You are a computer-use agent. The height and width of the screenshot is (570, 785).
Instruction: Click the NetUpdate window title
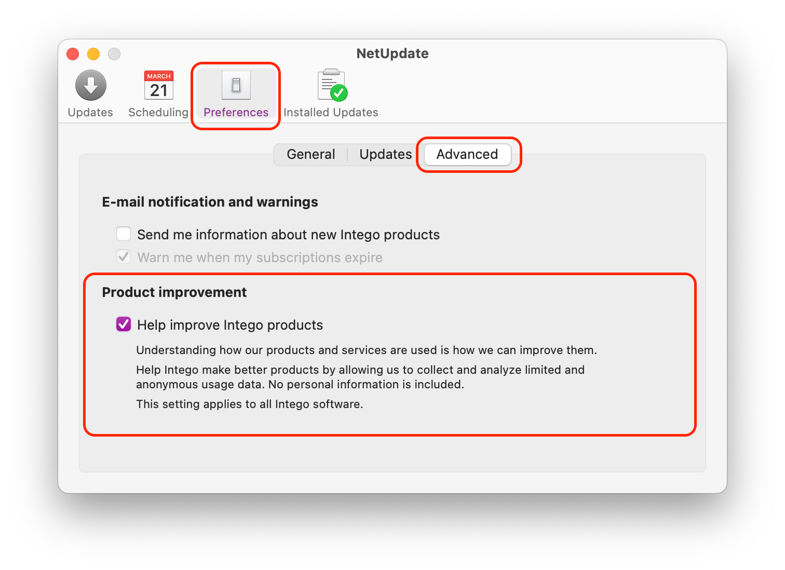[392, 53]
